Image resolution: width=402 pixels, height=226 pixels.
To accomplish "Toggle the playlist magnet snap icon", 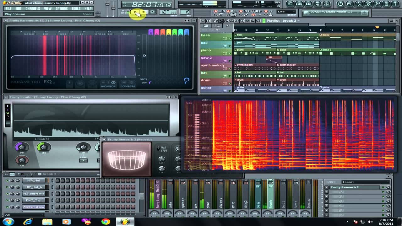I will 208,21.
